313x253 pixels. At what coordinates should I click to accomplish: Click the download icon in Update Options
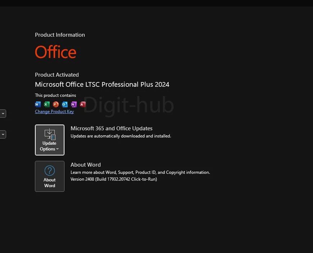(50, 134)
